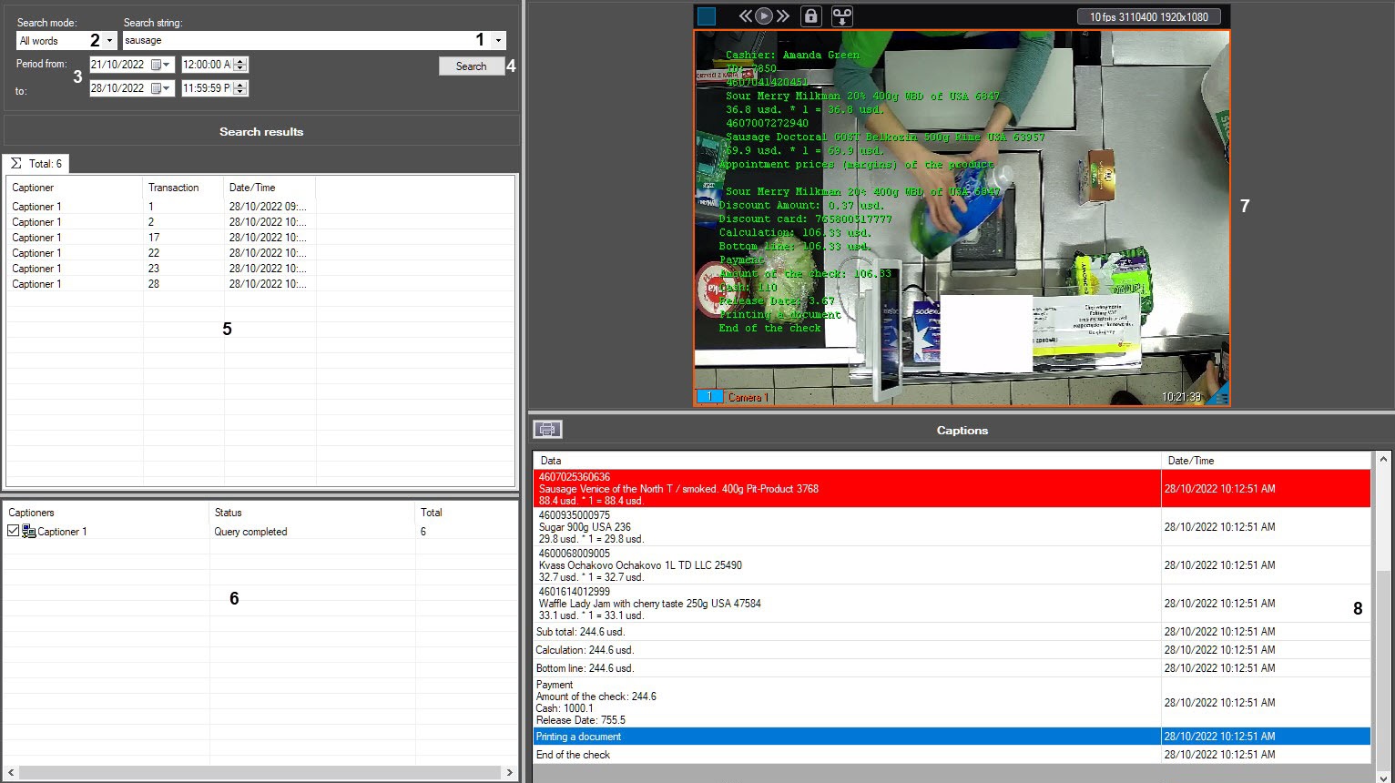Click the Camera 1 video view

click(x=962, y=218)
